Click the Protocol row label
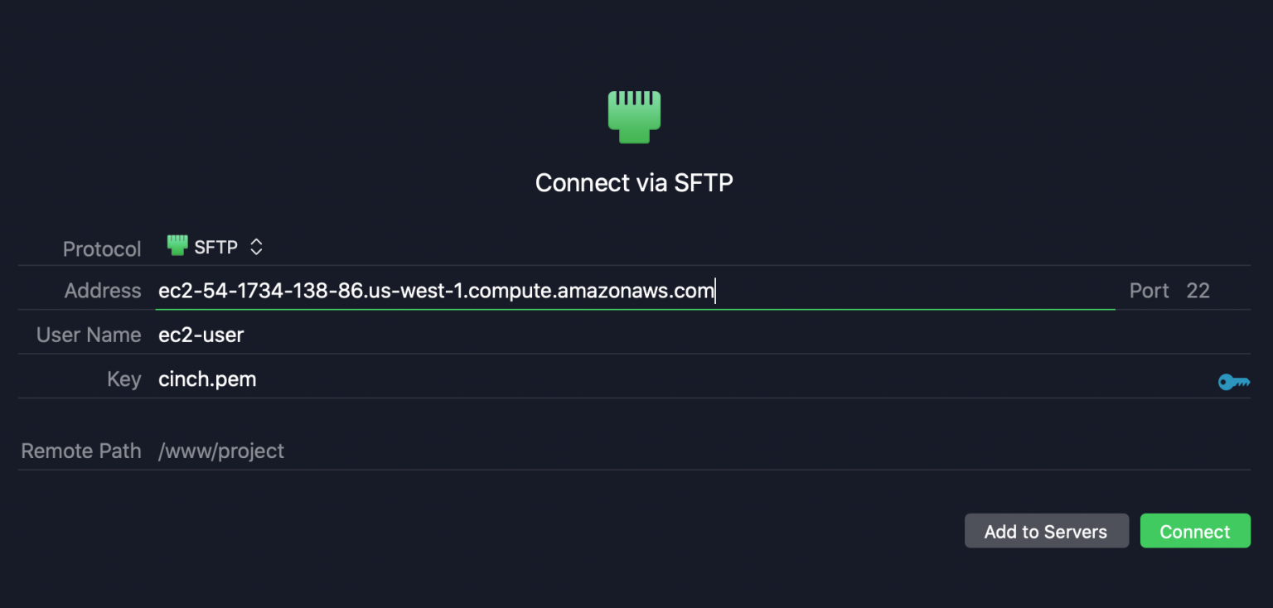The image size is (1273, 608). coord(101,249)
